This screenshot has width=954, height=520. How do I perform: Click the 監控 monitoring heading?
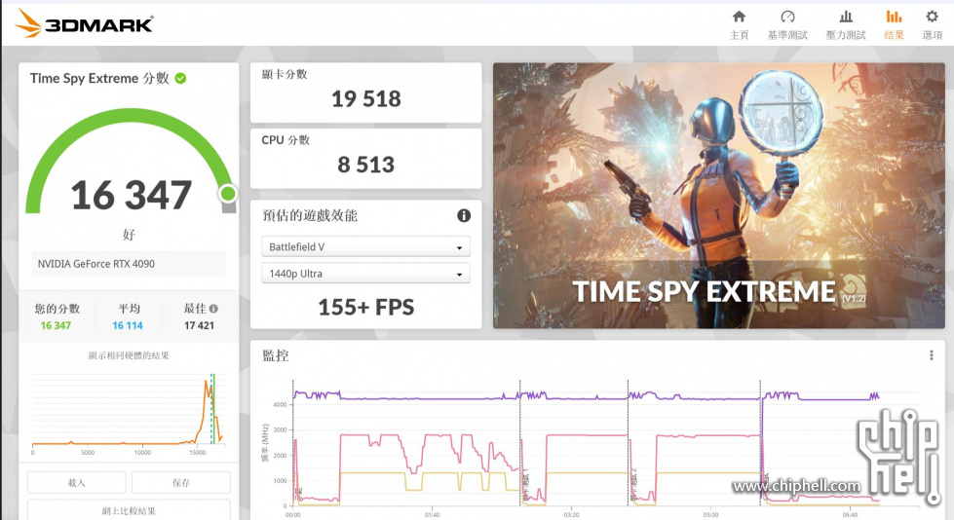275,355
